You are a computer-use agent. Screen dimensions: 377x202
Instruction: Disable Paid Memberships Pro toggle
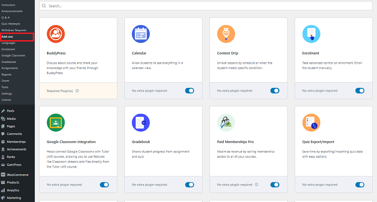pos(275,185)
